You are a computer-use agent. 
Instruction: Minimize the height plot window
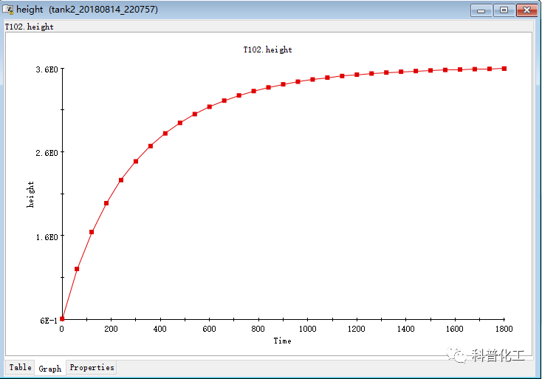[483, 10]
